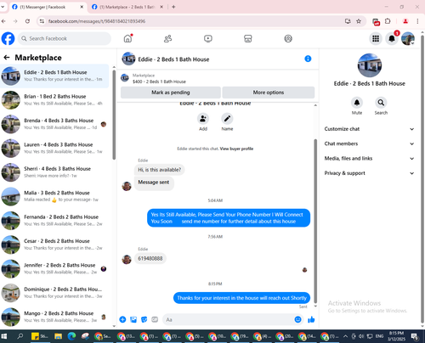The height and width of the screenshot is (343, 425).
Task: Switch to the Messenger | Facebook tab
Action: [x=48, y=7]
